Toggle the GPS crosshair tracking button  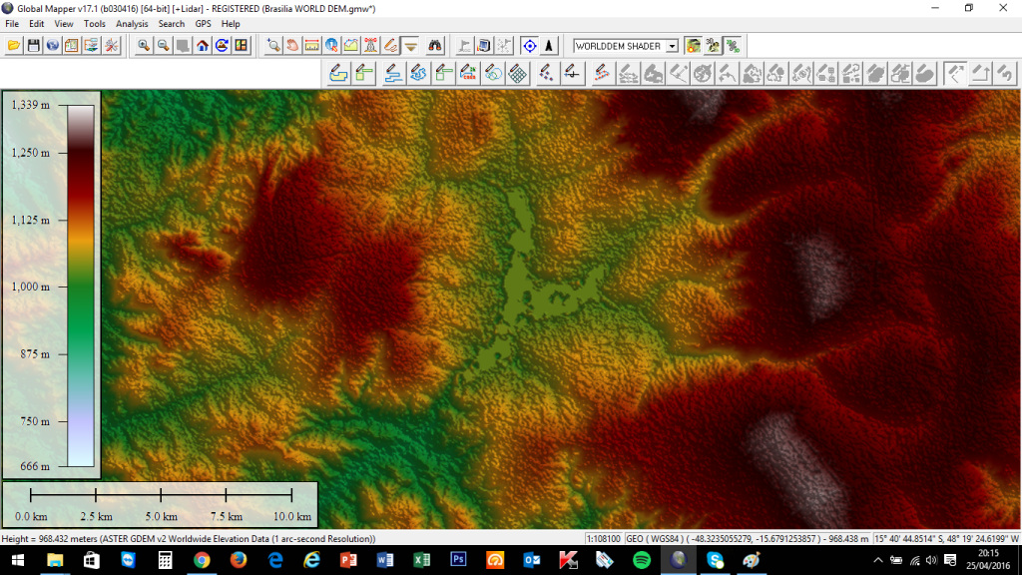point(529,46)
